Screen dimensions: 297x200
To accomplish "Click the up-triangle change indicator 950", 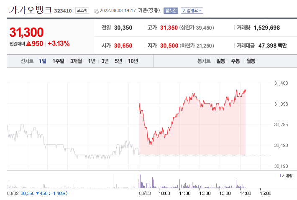I will 34,44.
